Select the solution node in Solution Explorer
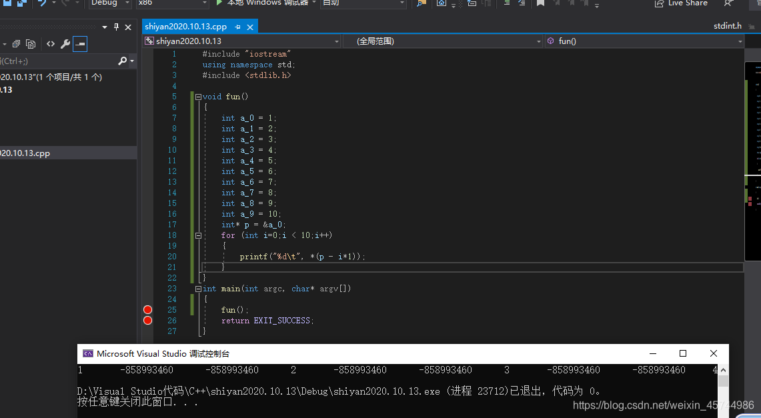This screenshot has height=418, width=761. point(51,77)
